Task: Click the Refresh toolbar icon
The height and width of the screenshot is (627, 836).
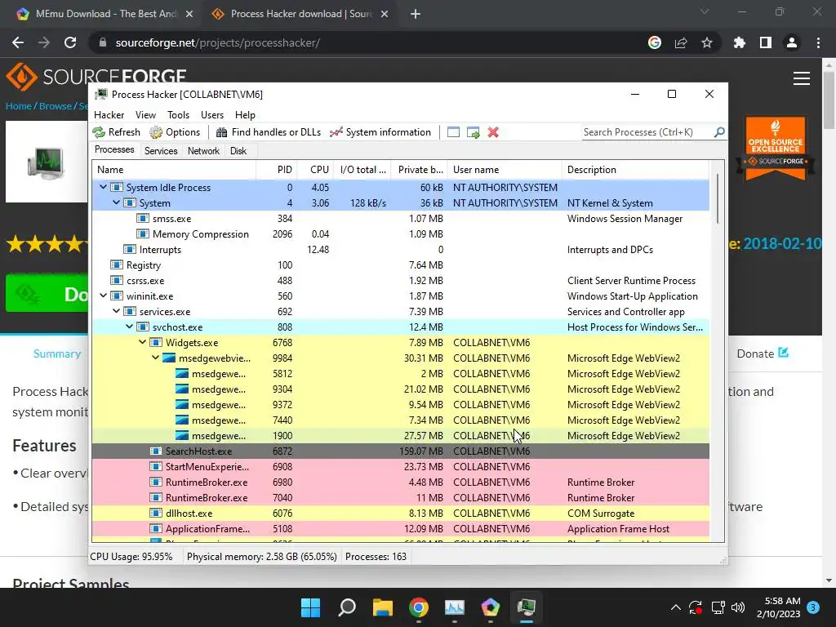Action: [x=99, y=132]
